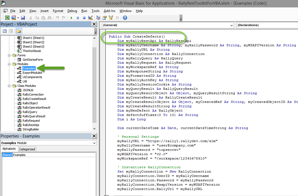Select the Examples module

click(x=29, y=68)
